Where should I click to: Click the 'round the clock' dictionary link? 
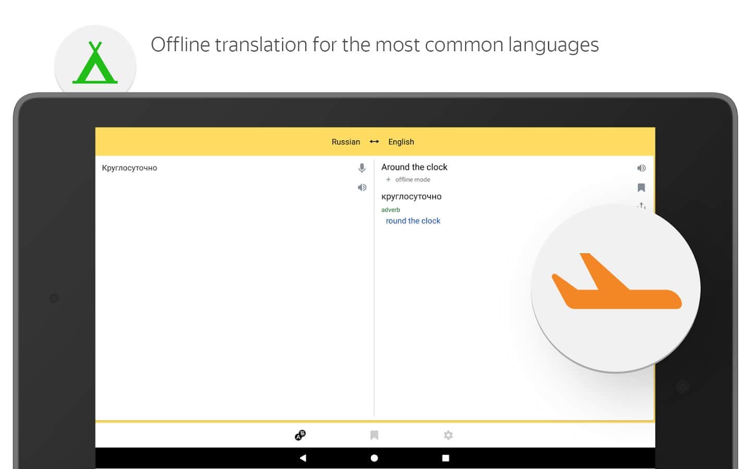[x=413, y=221]
